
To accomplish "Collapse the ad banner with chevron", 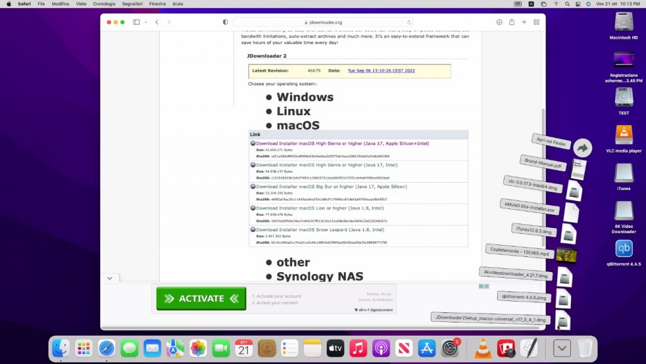I will point(109,278).
